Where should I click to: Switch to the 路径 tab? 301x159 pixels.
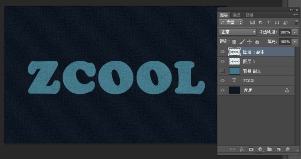pyautogui.click(x=249, y=15)
